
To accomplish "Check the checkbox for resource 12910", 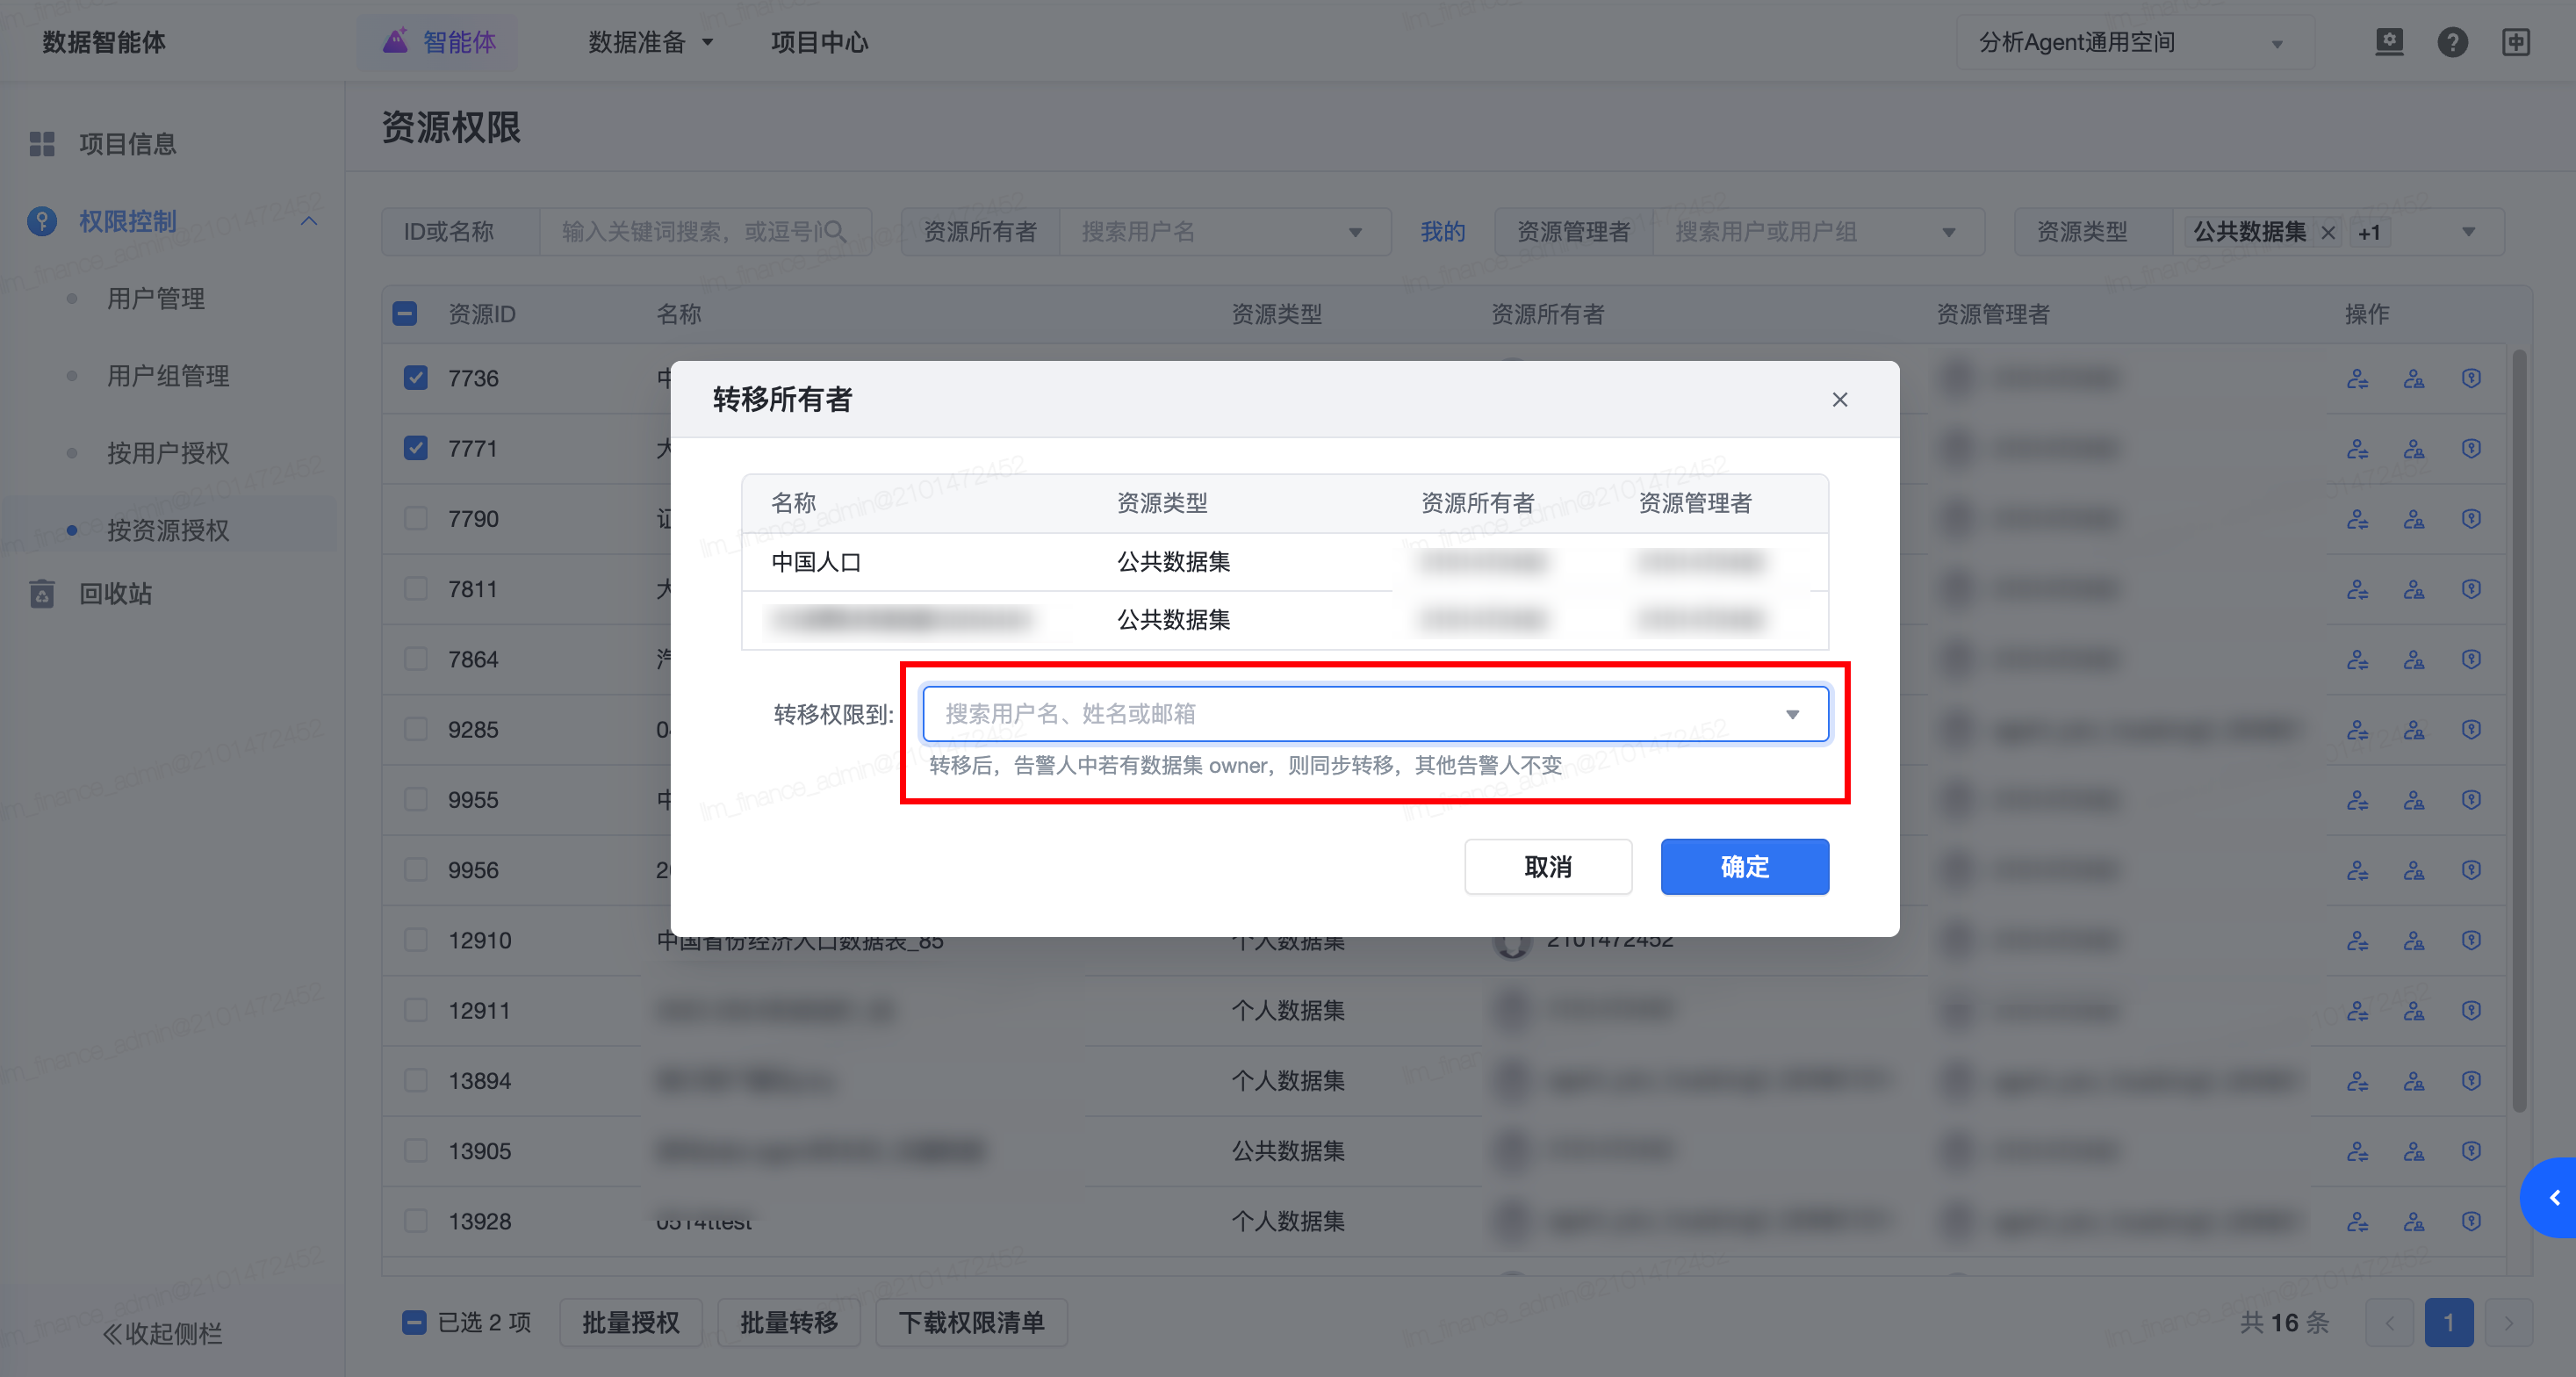I will click(x=416, y=940).
